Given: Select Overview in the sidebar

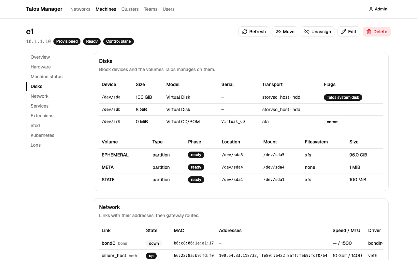Looking at the screenshot, I should click(40, 57).
